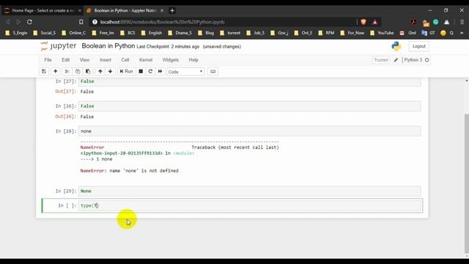Viewport: 469px width, 264px height.
Task: Click the Python 3 kernel label
Action: pyautogui.click(x=413, y=60)
